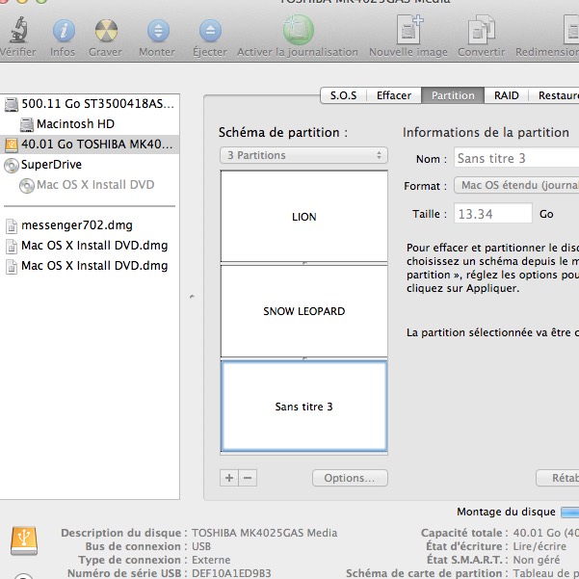Select the Sans titre 3 partition block

(303, 407)
